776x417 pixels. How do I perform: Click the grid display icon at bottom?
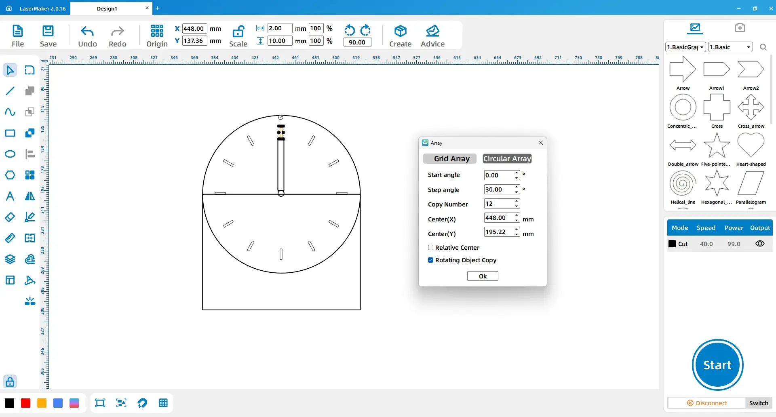tap(163, 403)
